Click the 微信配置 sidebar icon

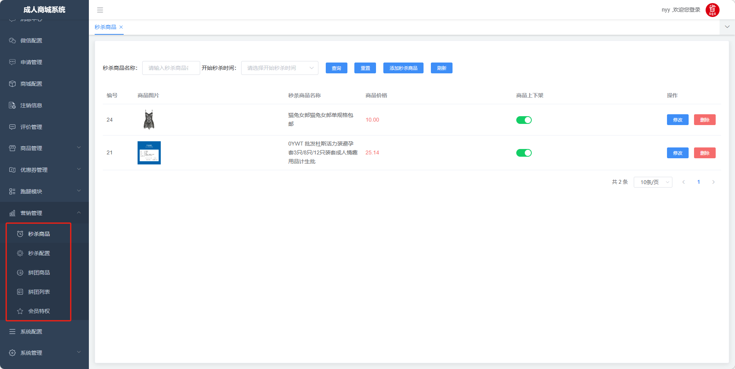12,41
